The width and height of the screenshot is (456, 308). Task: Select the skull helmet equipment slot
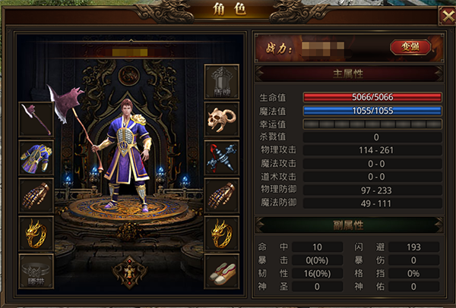coord(222,119)
